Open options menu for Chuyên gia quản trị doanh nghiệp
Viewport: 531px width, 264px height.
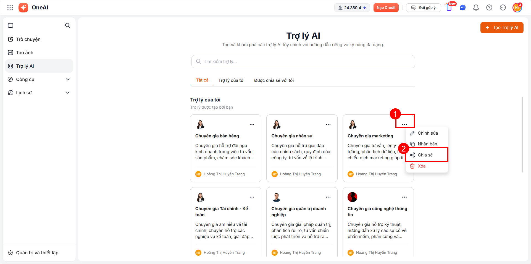pos(328,197)
